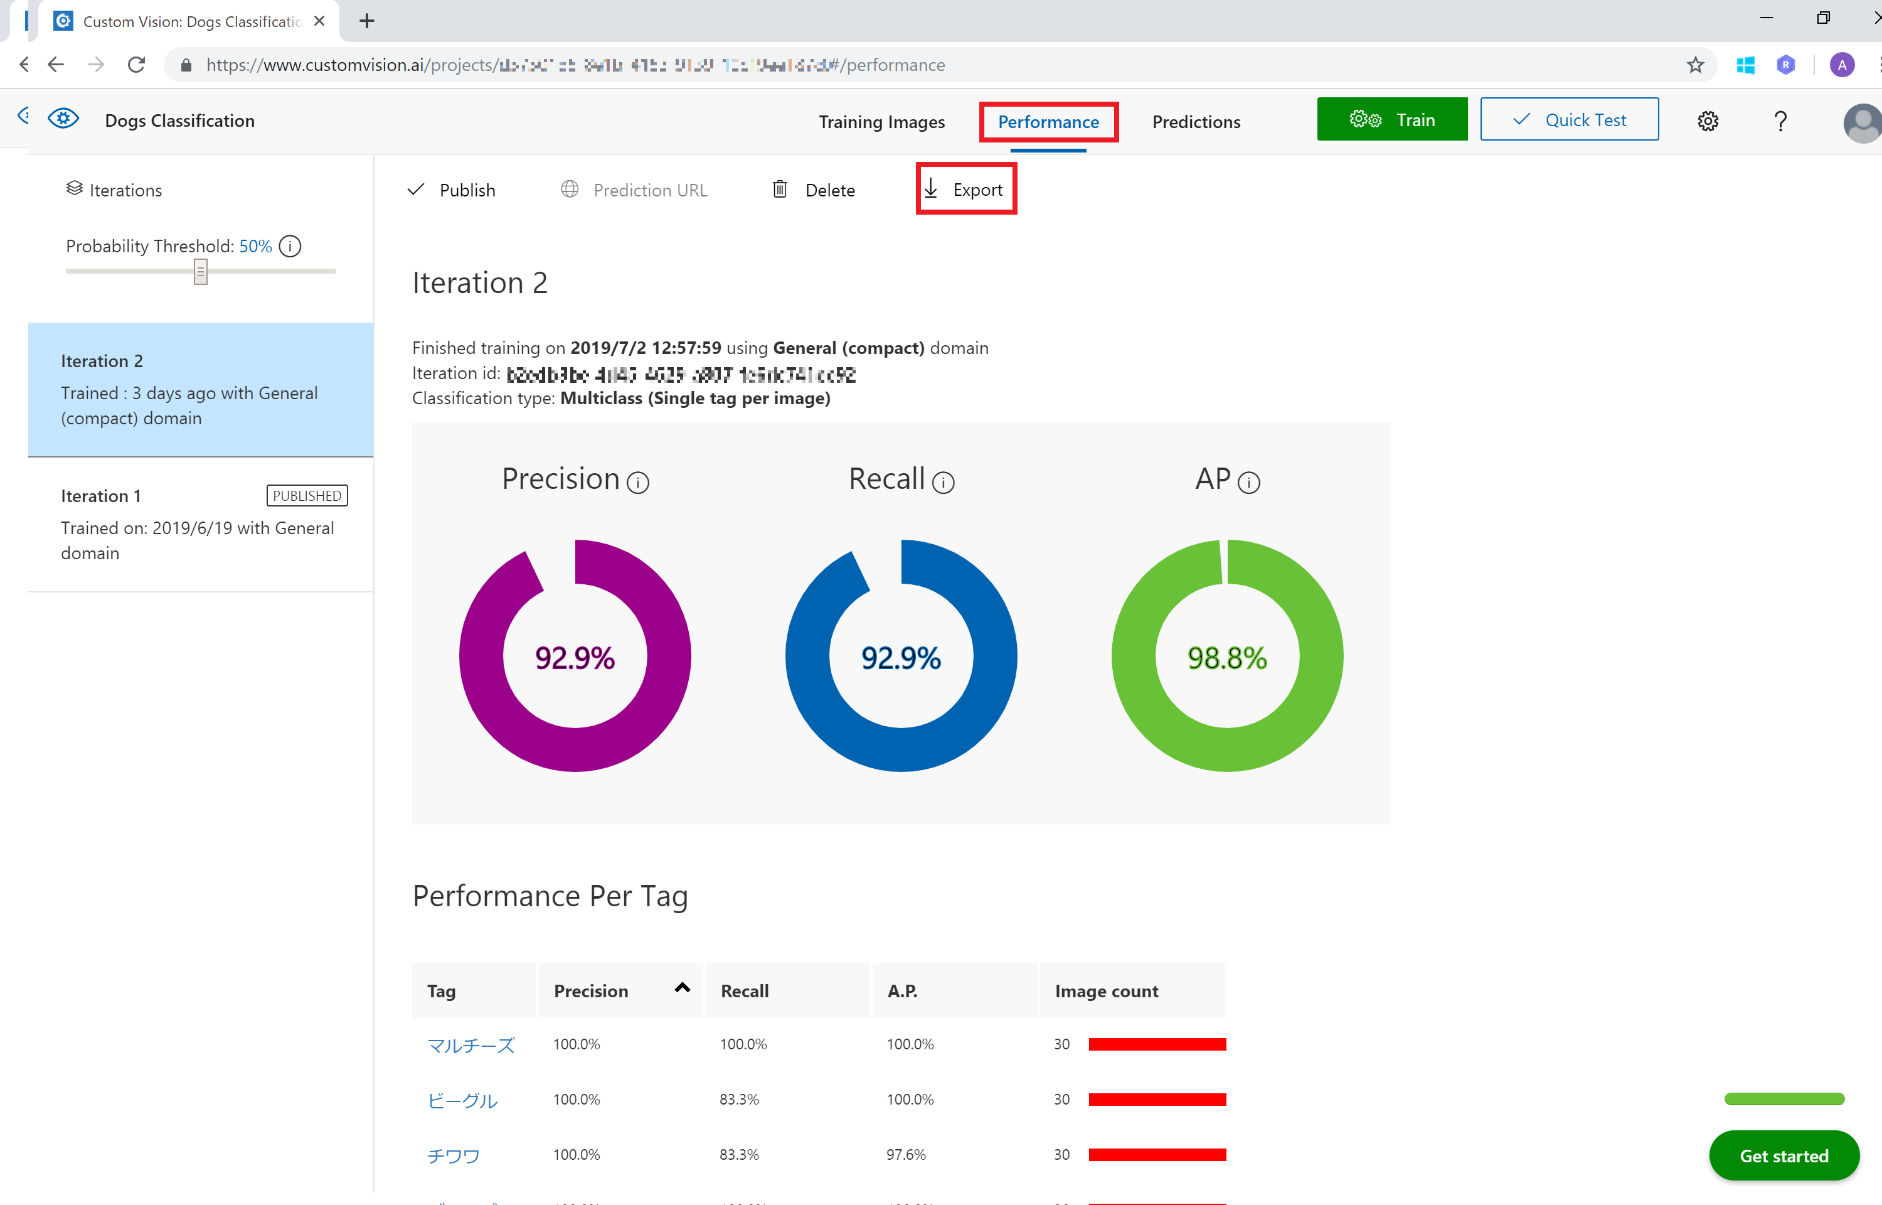The width and height of the screenshot is (1882, 1205).
Task: Click the Probability Threshold slider handle
Action: (201, 272)
